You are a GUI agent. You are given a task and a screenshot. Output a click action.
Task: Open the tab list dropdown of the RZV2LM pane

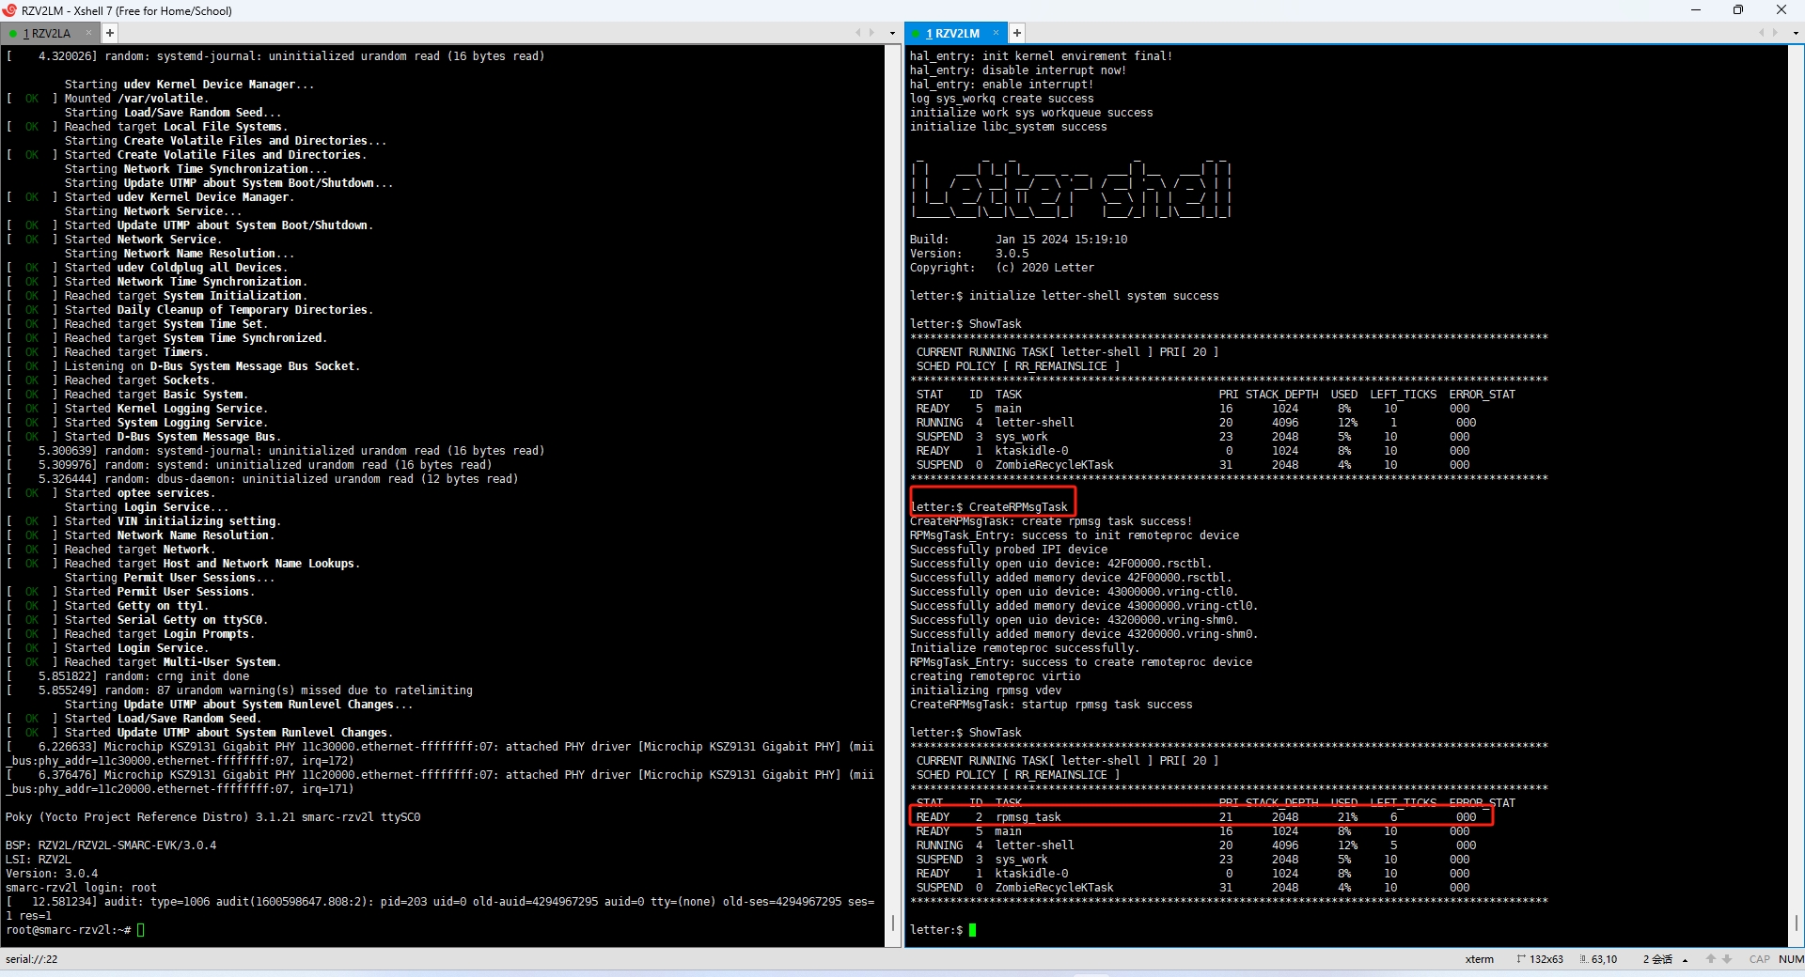[1796, 33]
